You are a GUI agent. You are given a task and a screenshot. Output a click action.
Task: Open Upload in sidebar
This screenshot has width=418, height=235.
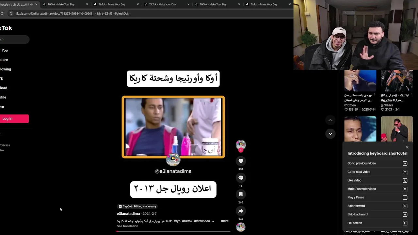(4, 88)
